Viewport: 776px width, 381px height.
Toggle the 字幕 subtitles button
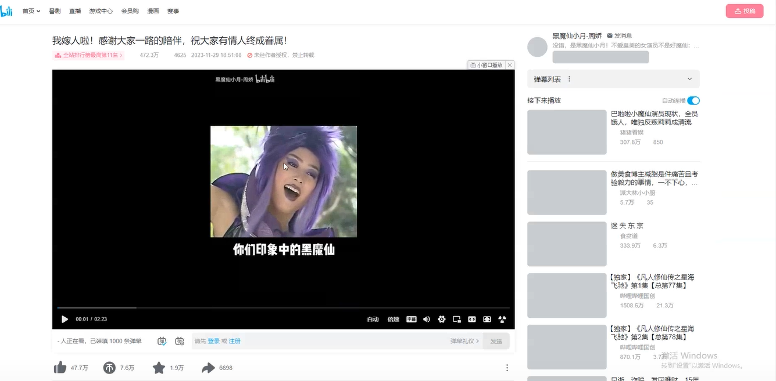(x=412, y=319)
